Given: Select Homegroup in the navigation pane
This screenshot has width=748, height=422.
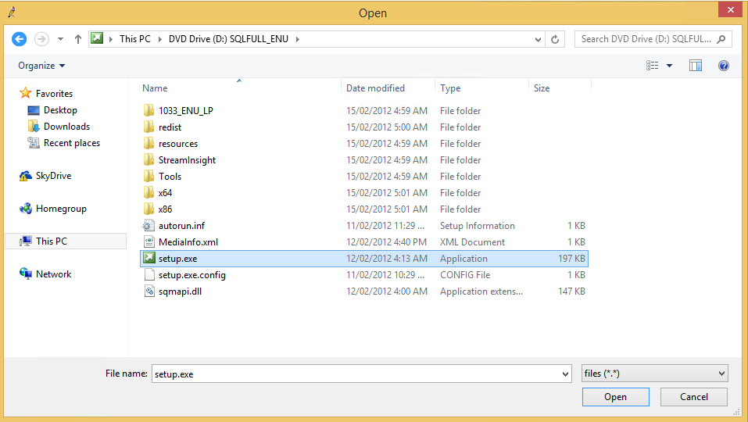Looking at the screenshot, I should [x=53, y=209].
